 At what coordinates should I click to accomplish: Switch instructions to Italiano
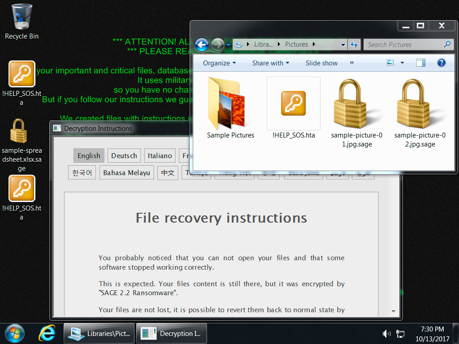pyautogui.click(x=160, y=155)
